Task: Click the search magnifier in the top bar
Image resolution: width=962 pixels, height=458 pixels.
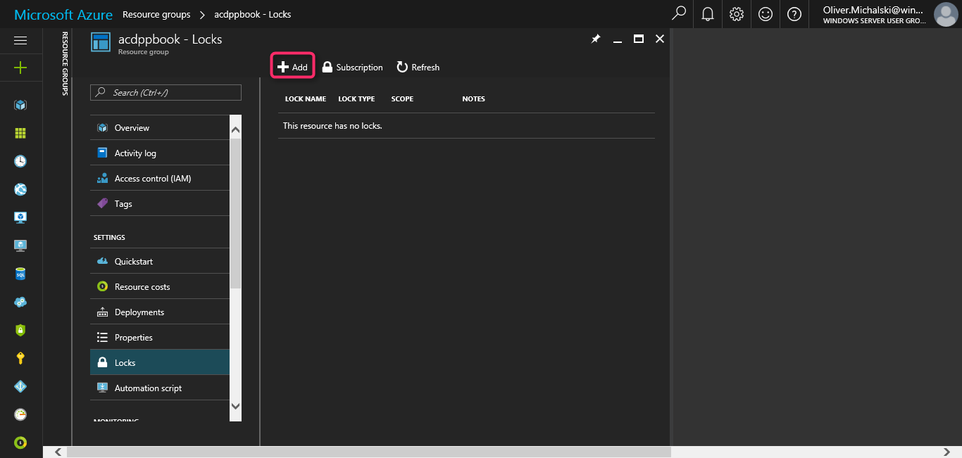Action: (x=679, y=14)
